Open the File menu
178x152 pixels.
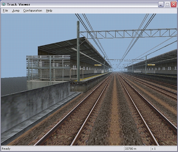coord(6,11)
